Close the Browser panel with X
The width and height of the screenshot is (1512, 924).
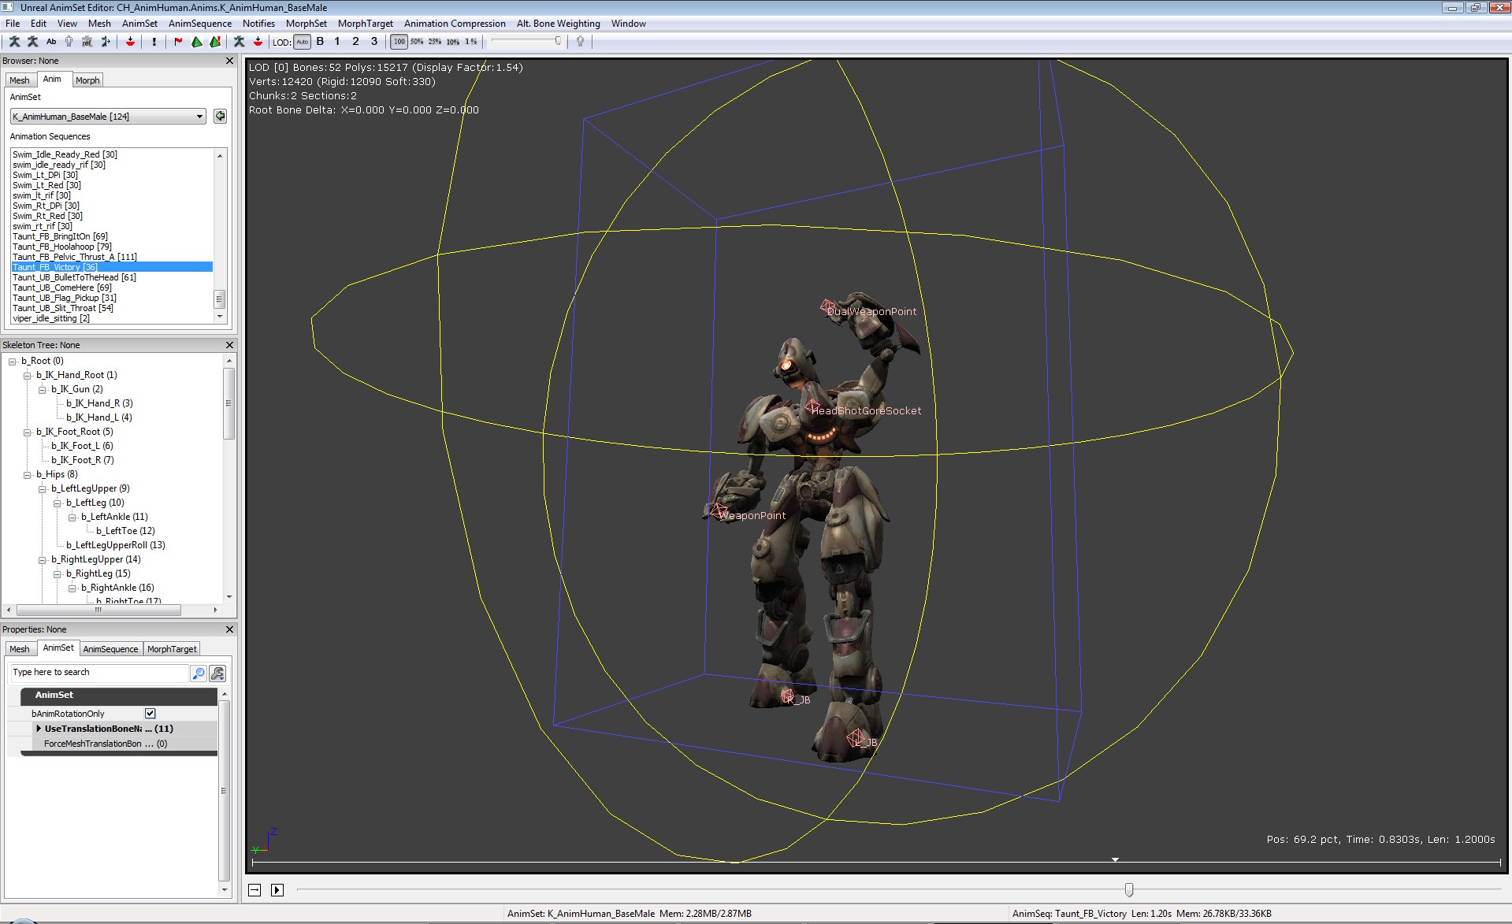[230, 61]
